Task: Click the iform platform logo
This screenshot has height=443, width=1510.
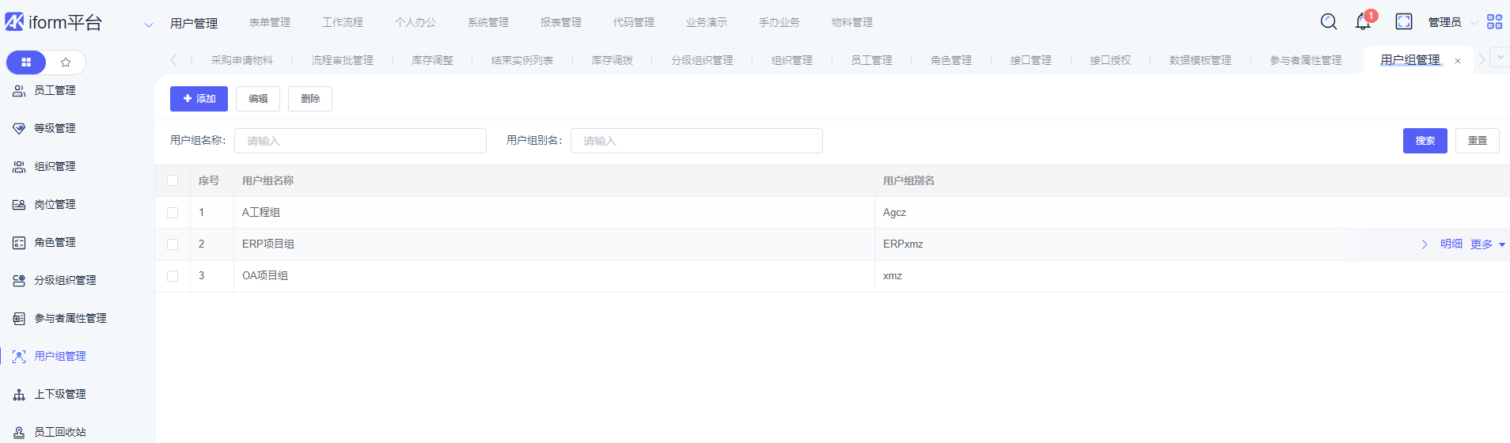Action: point(54,22)
